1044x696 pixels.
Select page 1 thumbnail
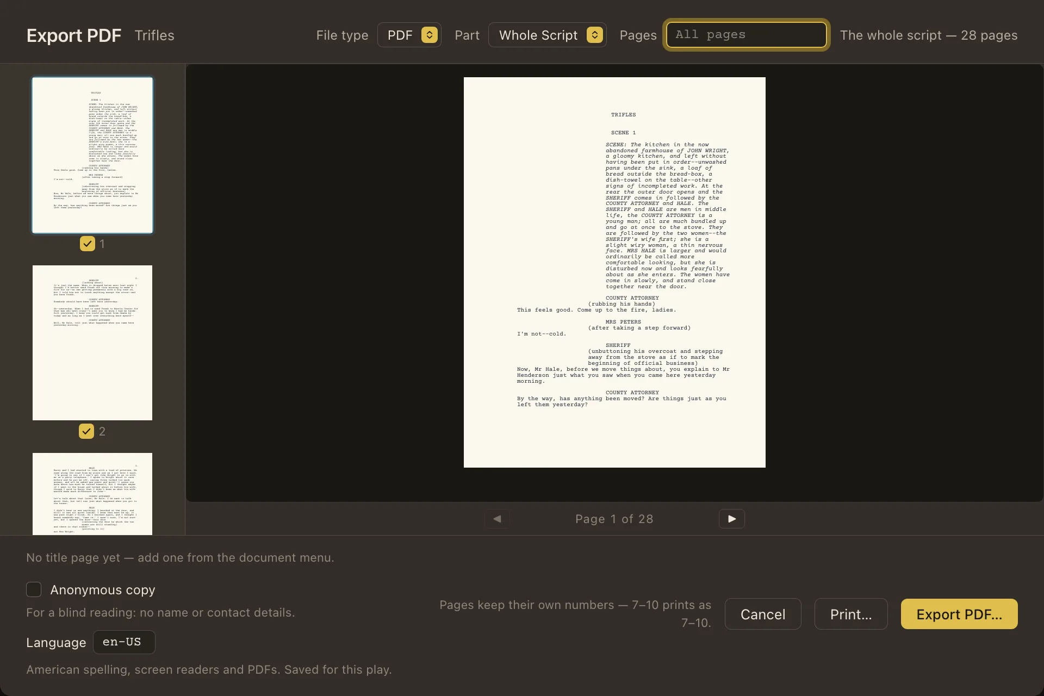click(92, 155)
